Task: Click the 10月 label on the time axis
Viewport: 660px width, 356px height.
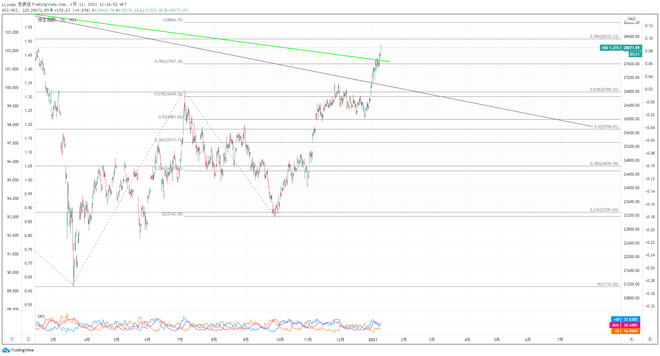Action: click(x=280, y=340)
